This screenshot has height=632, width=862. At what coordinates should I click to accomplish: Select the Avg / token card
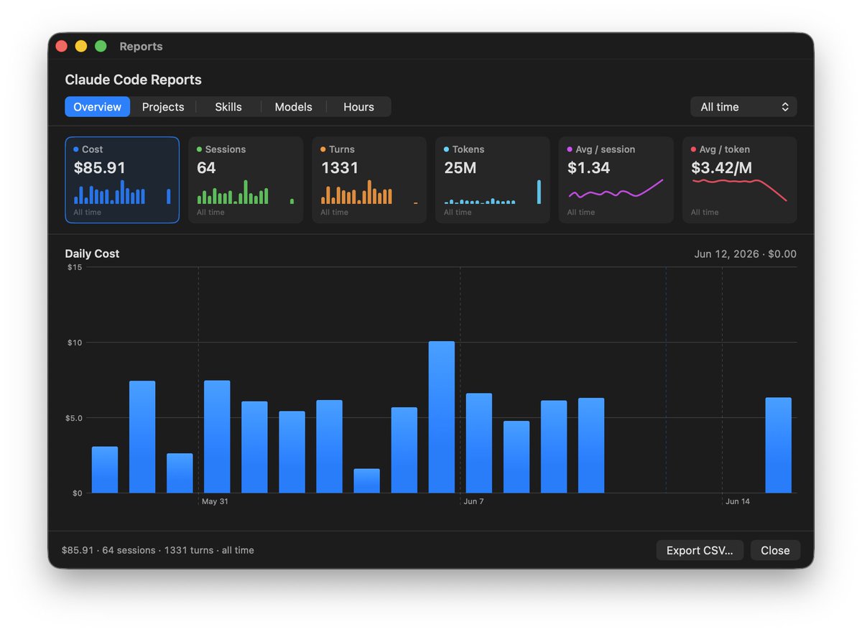[x=740, y=180]
